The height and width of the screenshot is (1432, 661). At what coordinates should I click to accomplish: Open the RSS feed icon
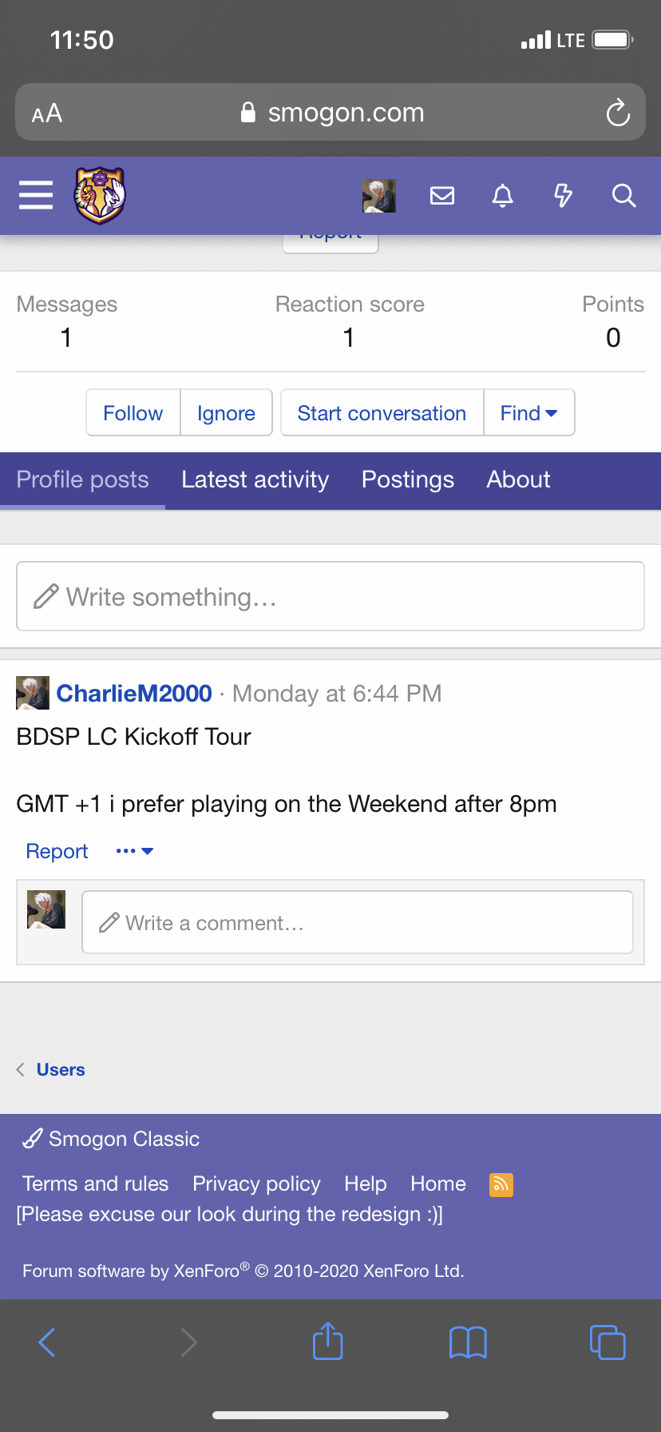(x=501, y=1183)
